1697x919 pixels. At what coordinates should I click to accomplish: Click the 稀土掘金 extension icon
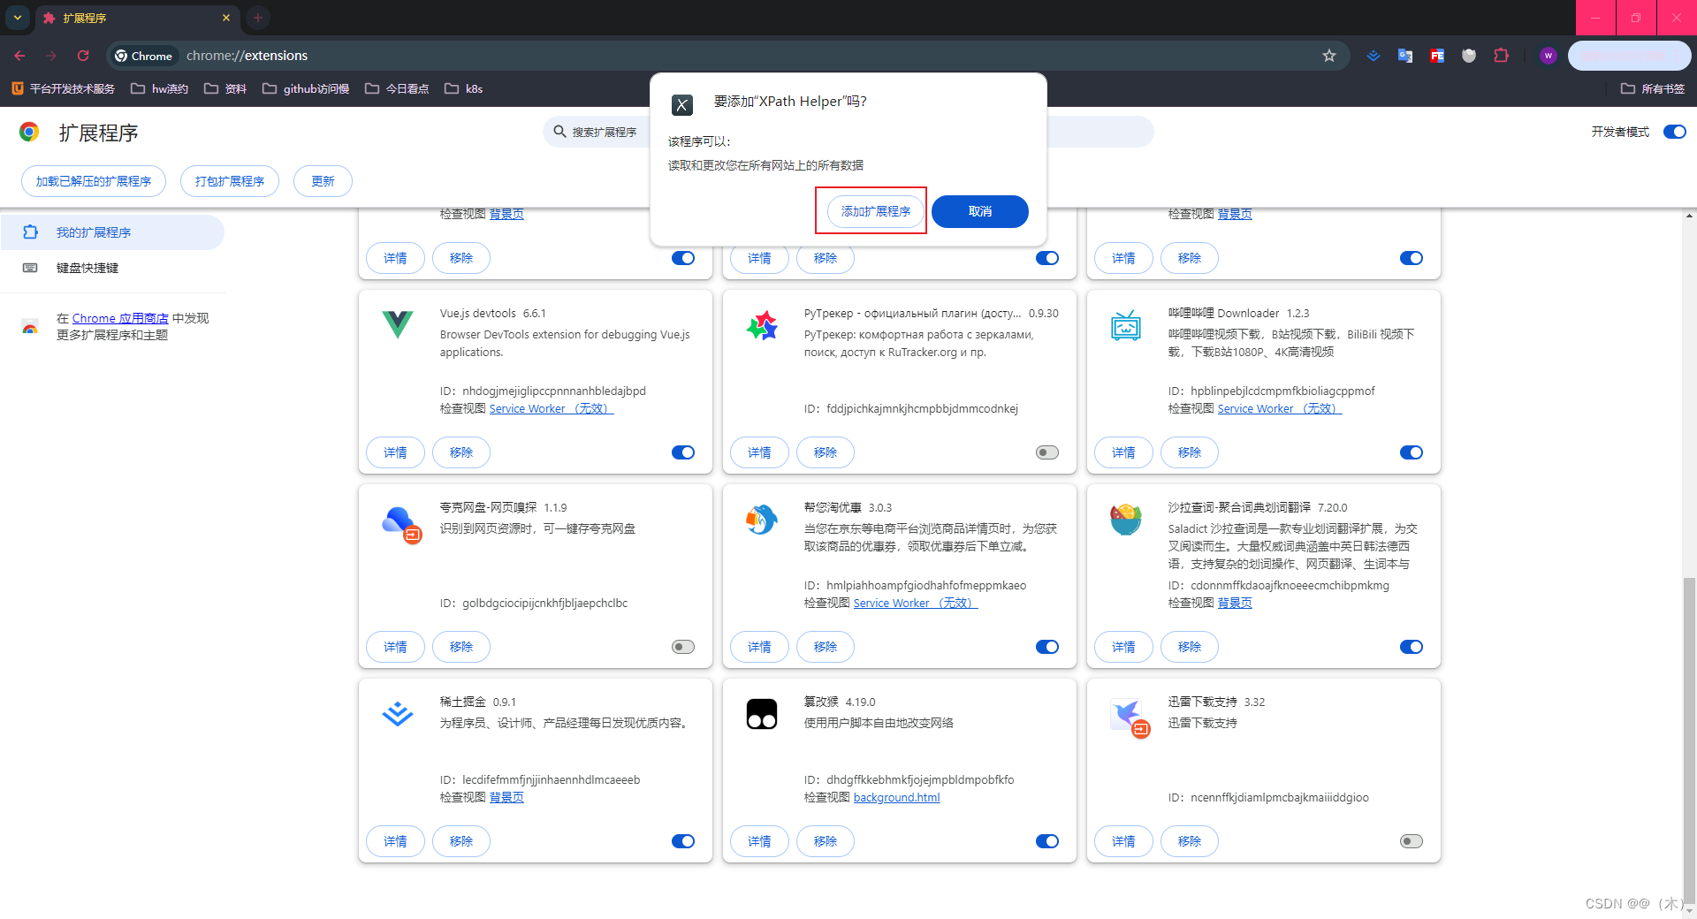398,714
